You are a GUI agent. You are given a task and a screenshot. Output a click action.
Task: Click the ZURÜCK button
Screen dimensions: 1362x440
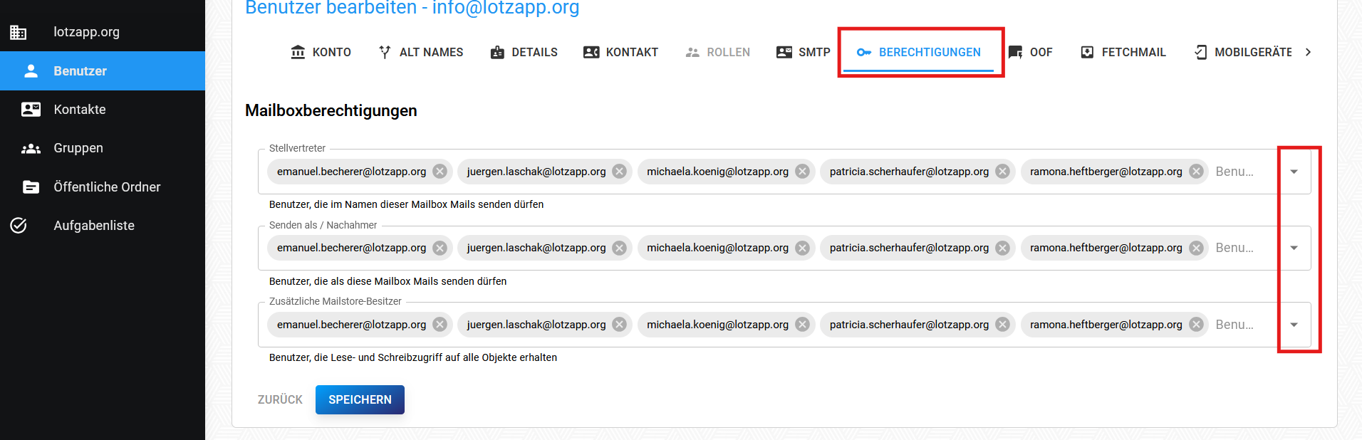(x=280, y=399)
